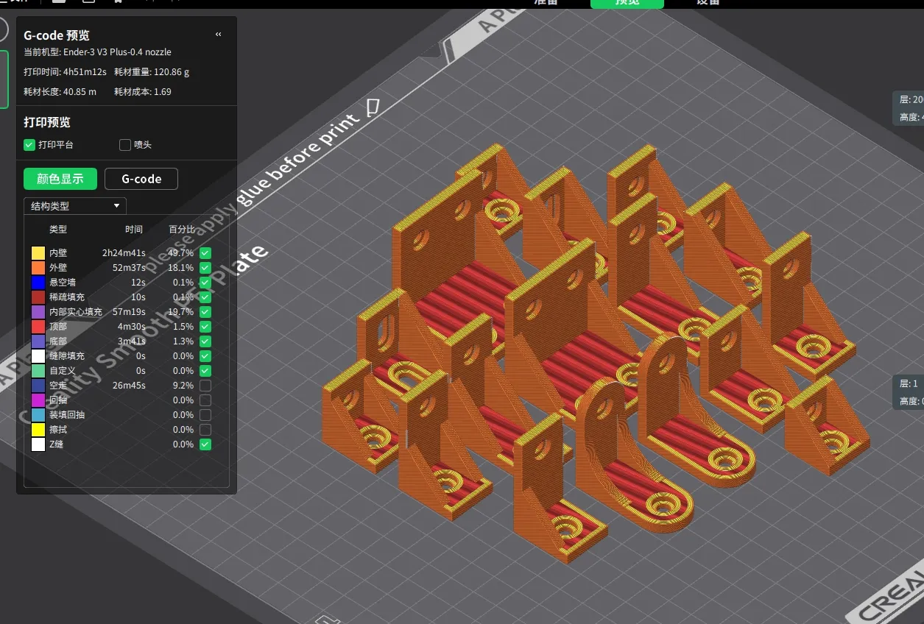Screen dimensions: 924x624
Task: Click the 当前机型 Ender-3 V3 Plus text
Action: coord(97,52)
